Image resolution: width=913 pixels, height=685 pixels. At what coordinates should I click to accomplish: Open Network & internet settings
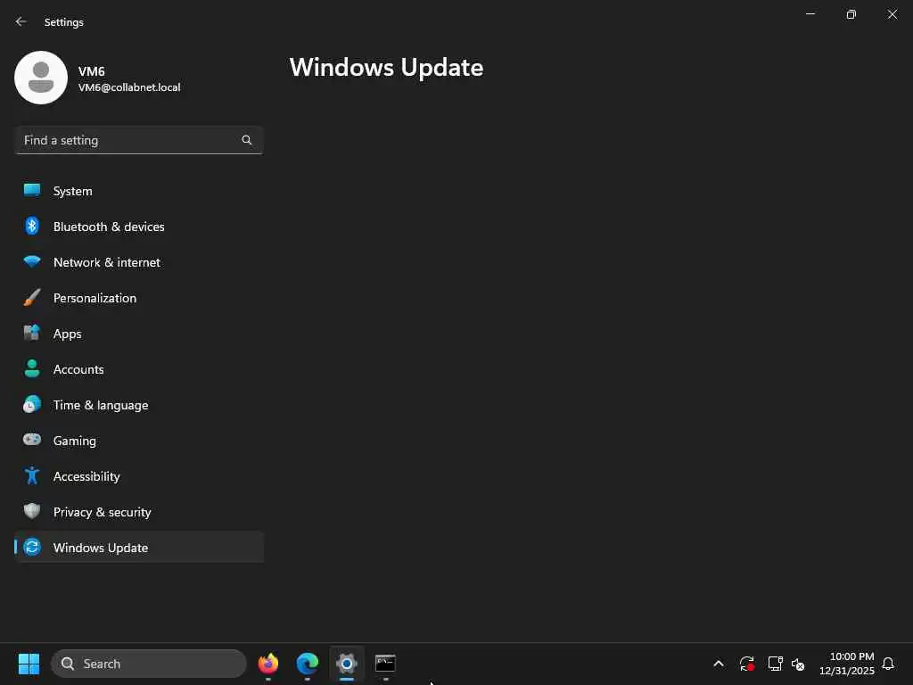point(139,262)
